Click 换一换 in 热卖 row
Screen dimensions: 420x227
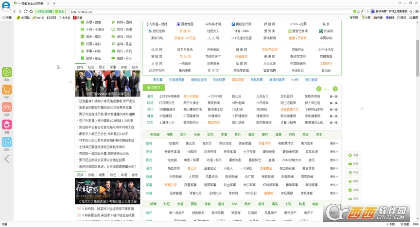click(334, 123)
